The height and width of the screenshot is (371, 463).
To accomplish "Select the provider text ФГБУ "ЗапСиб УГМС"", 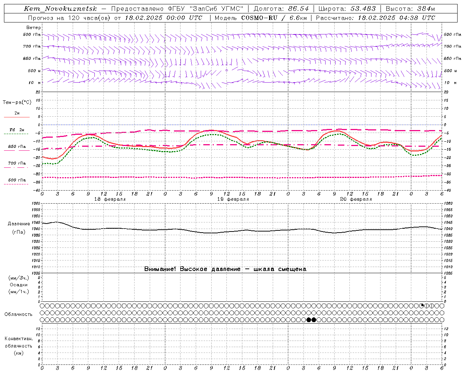I will click(x=205, y=9).
